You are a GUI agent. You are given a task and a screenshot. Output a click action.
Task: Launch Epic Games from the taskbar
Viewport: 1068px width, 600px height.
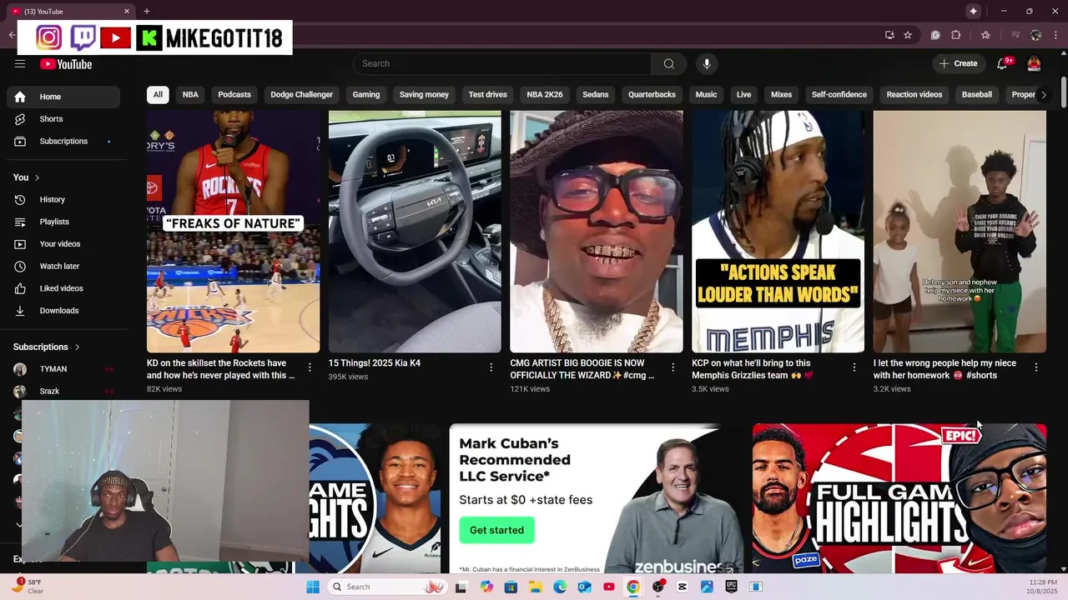pos(731,587)
